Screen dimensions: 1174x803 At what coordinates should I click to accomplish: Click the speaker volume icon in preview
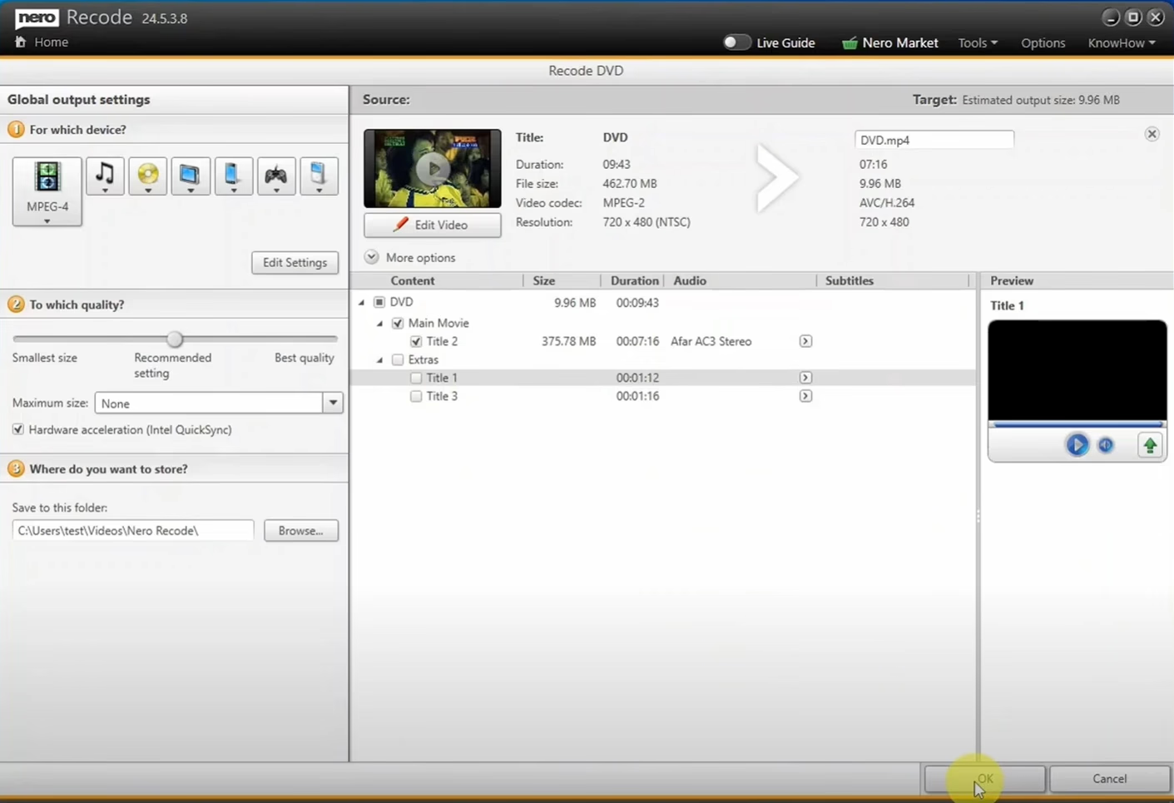(x=1106, y=445)
